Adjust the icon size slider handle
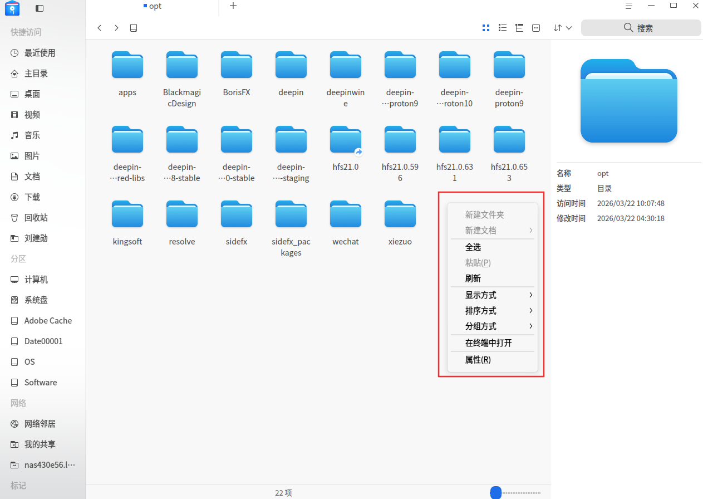The height and width of the screenshot is (499, 703). [x=495, y=492]
